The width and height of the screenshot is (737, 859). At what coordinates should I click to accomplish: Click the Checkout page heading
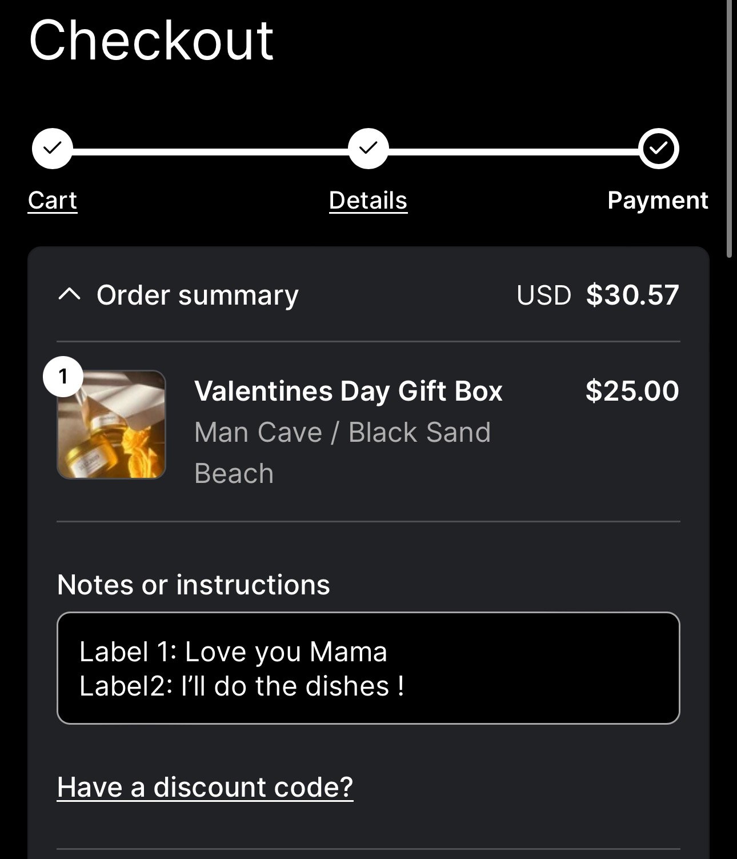151,40
